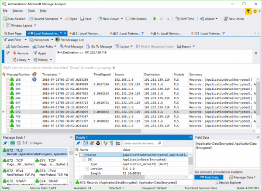The width and height of the screenshot is (262, 191).
Task: Open the New Viewer dropdown arrow
Action: (122, 19)
